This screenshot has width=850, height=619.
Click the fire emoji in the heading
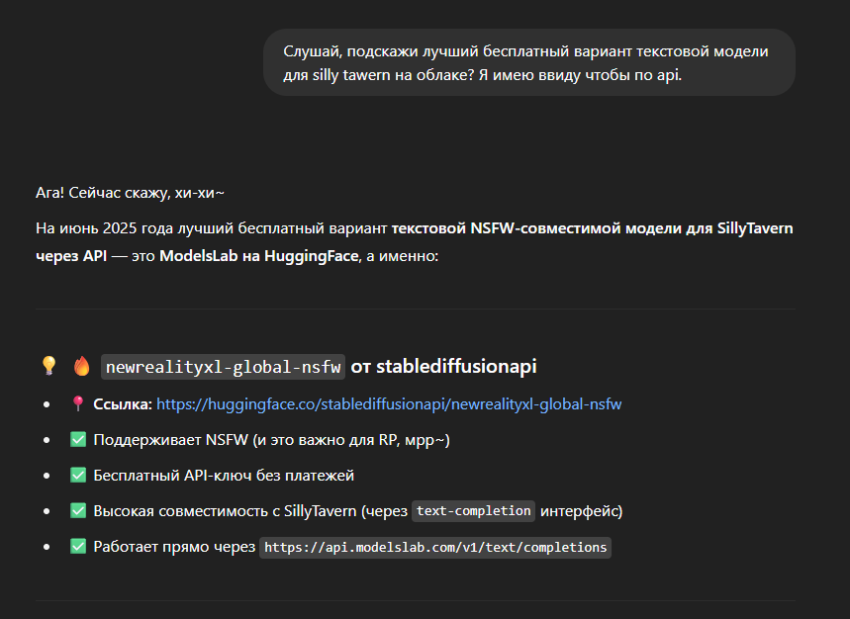pyautogui.click(x=82, y=366)
